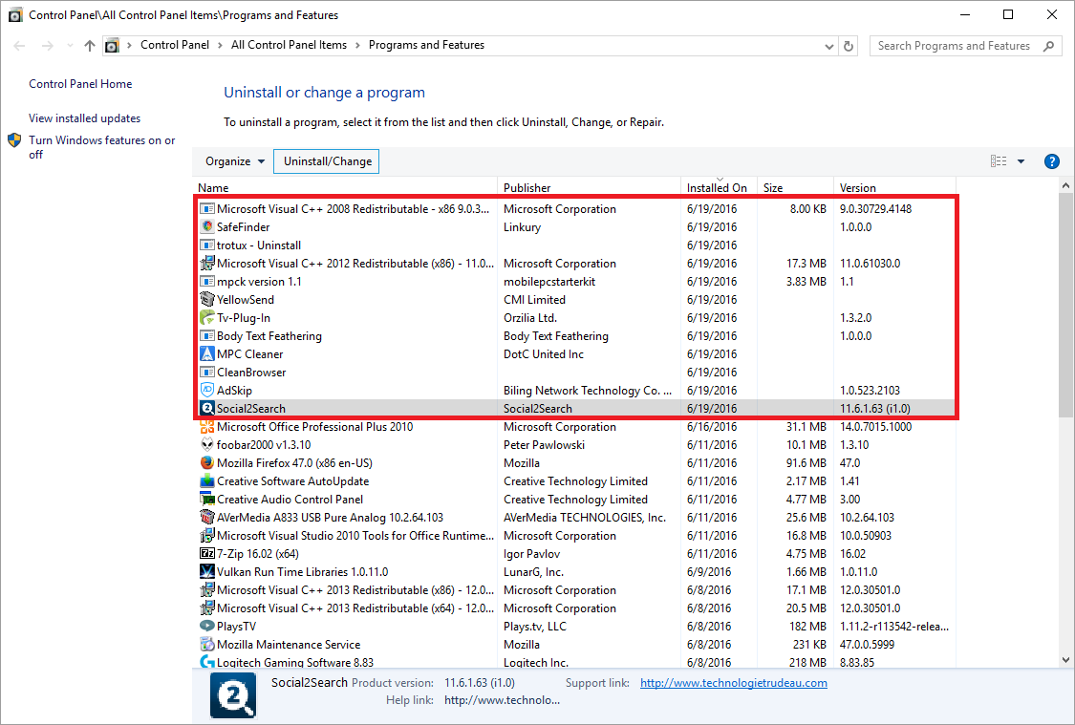Expand the chevron after Control Panel breadcrumb
Image resolution: width=1075 pixels, height=725 pixels.
tap(220, 45)
